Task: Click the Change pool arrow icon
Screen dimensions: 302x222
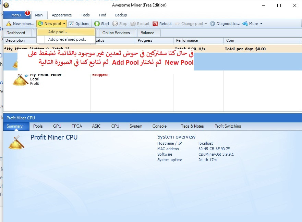Action: pyautogui.click(x=177, y=24)
